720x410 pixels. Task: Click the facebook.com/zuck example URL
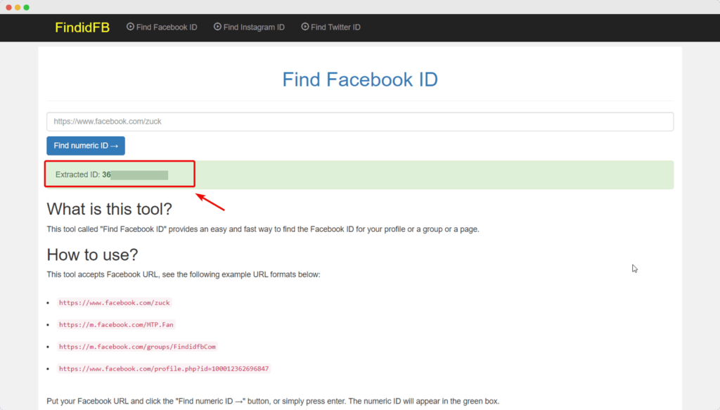114,302
